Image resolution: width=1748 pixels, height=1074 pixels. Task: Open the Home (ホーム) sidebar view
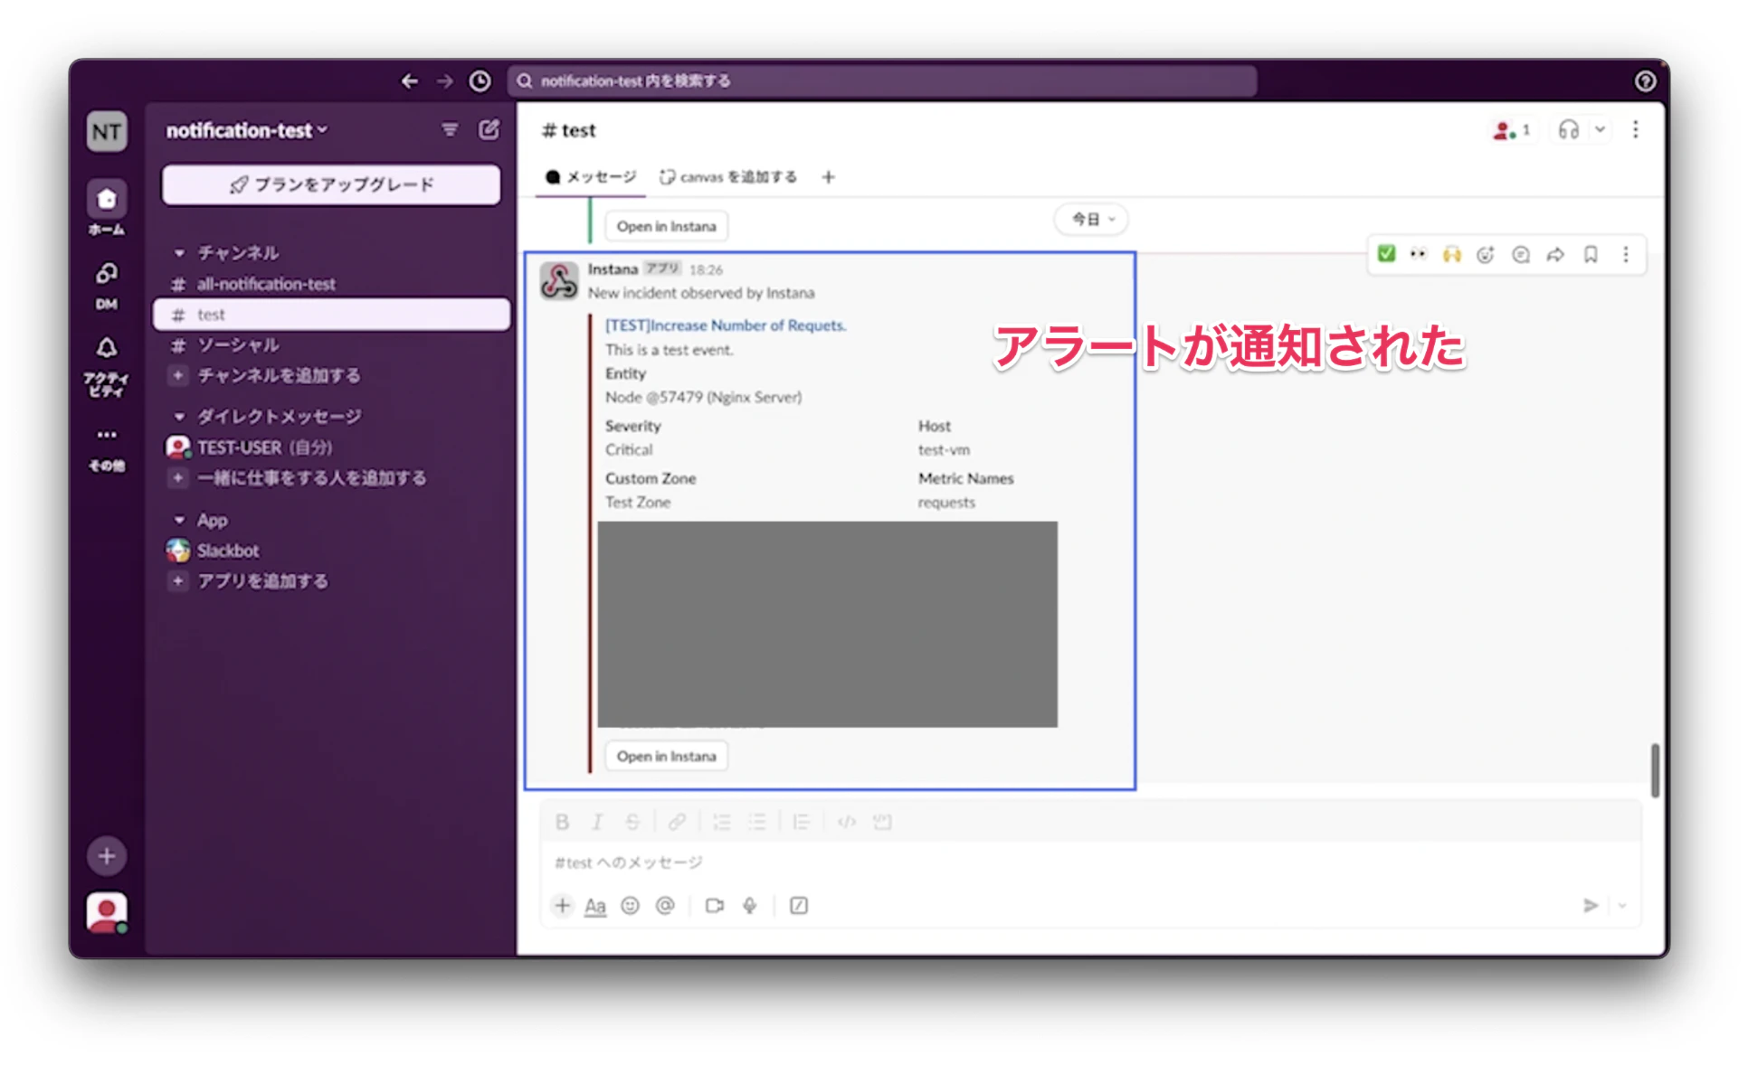[x=107, y=207]
